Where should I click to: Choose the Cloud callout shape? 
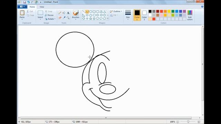[105, 18]
